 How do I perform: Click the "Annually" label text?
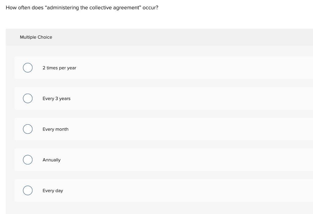(x=52, y=160)
